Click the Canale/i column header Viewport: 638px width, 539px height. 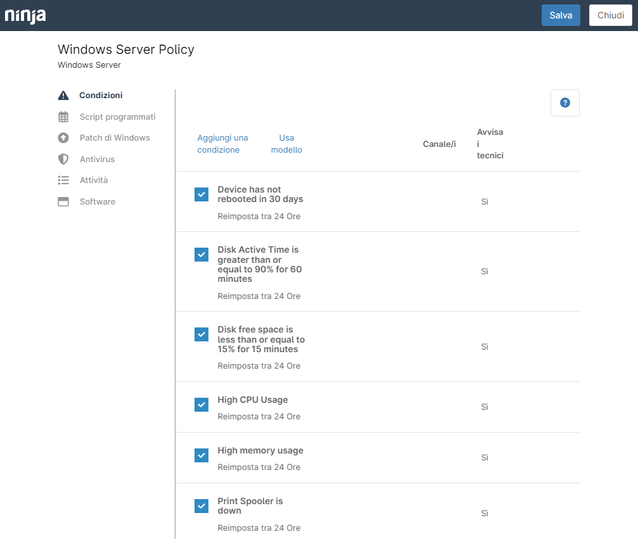(440, 144)
